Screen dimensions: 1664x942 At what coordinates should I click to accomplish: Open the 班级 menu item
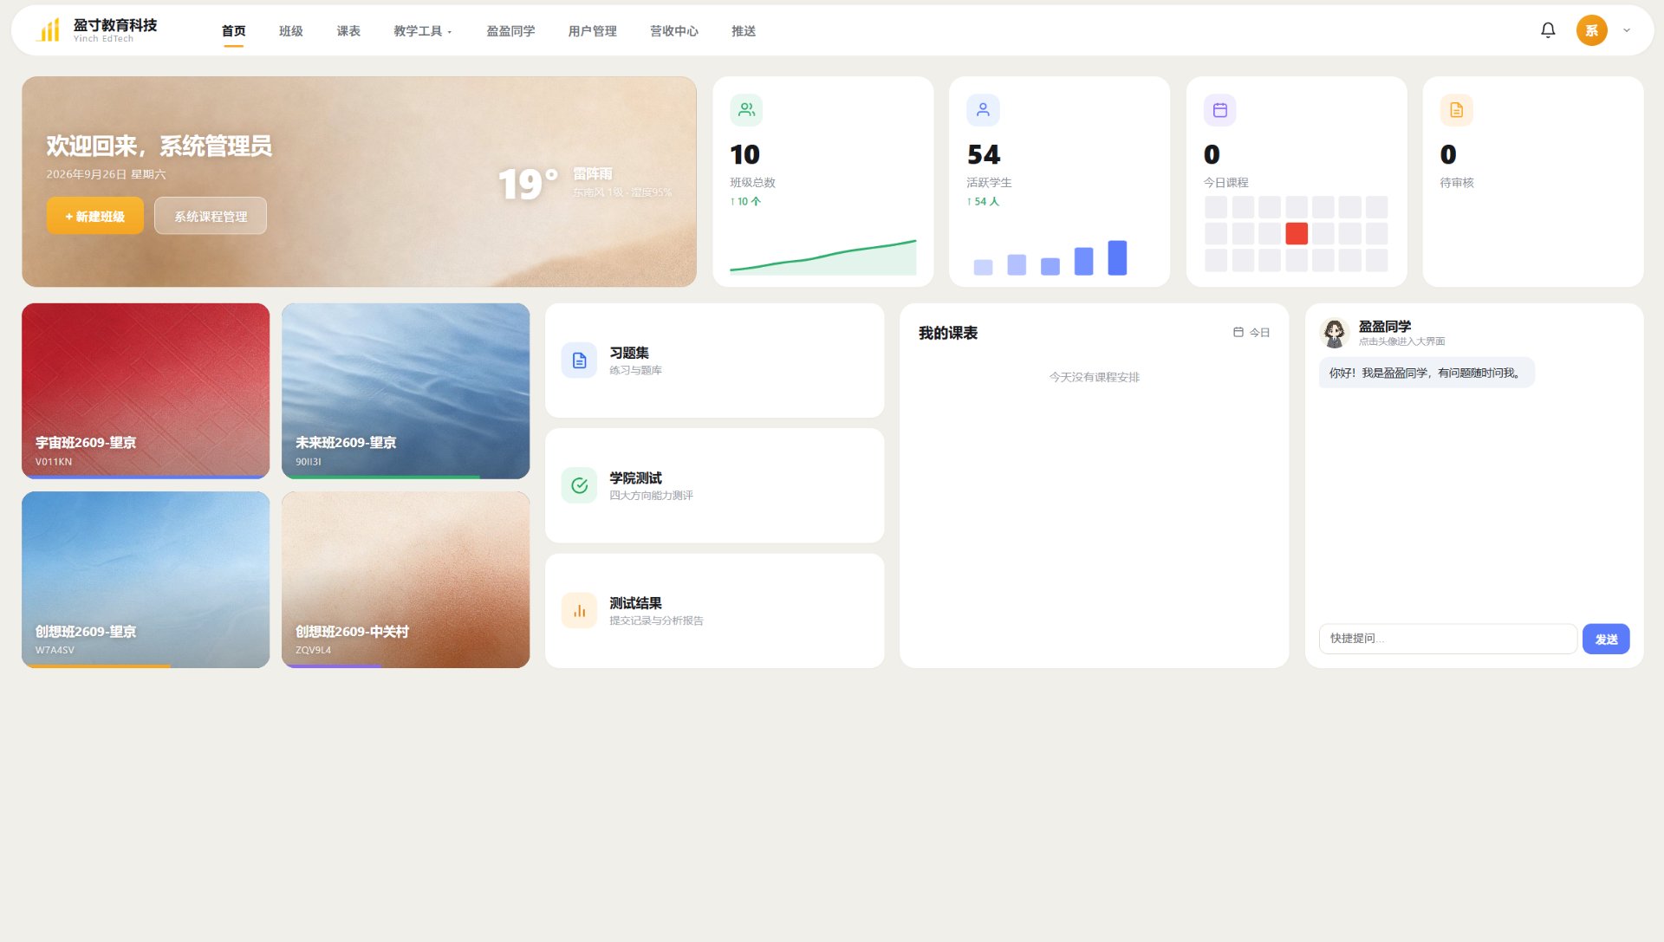pos(291,31)
